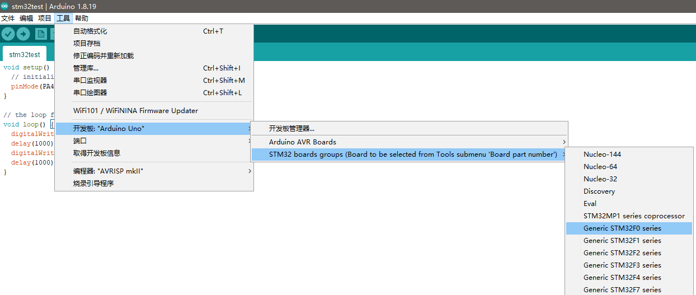The height and width of the screenshot is (295, 696).
Task: Expand 开发板: "Arduino Uno" submenu
Action: pyautogui.click(x=154, y=129)
